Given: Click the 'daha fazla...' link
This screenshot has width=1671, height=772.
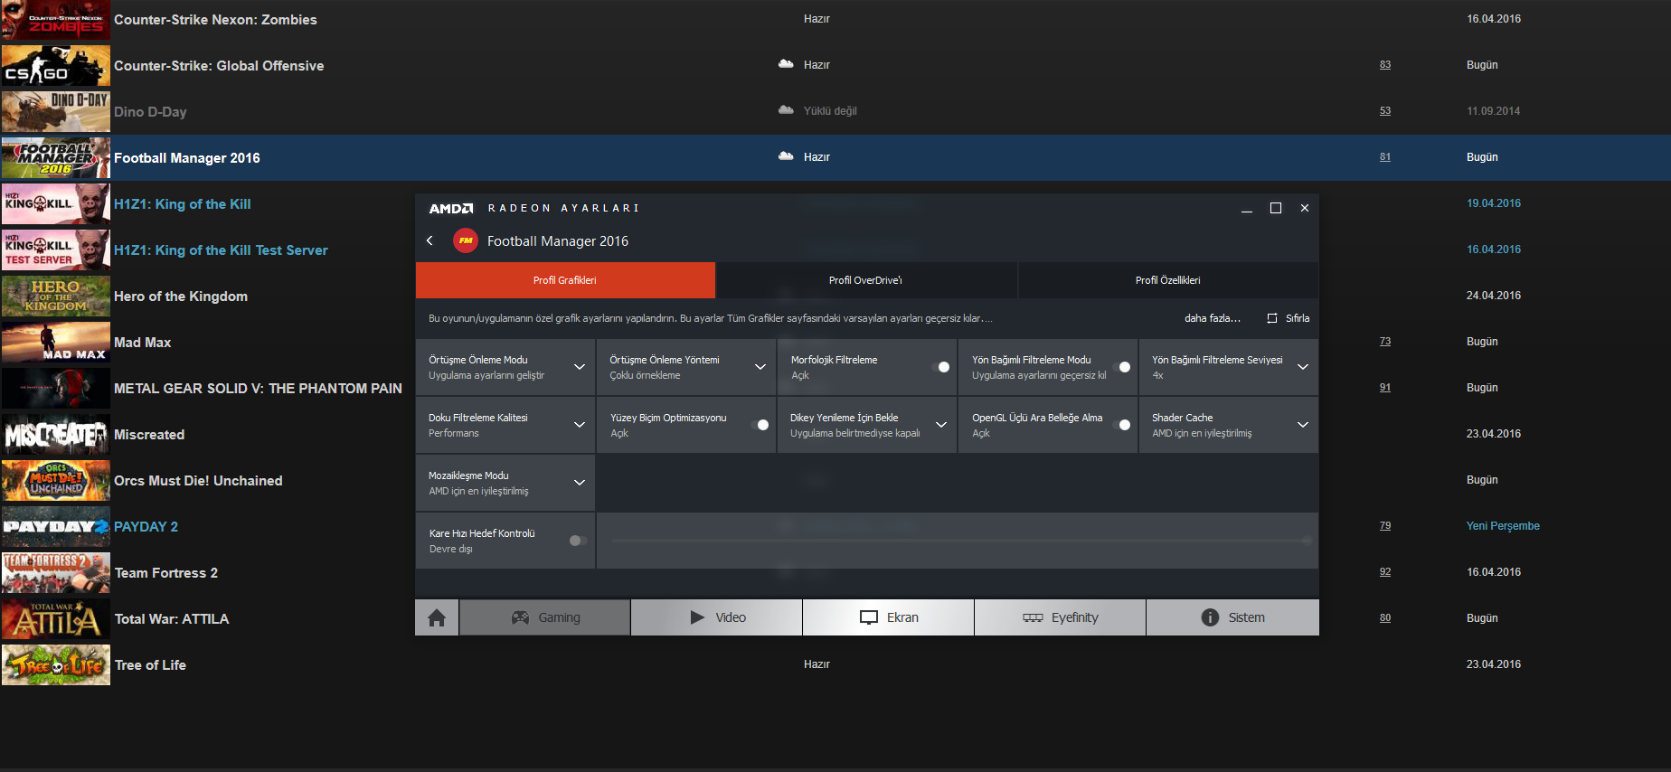Looking at the screenshot, I should (1213, 318).
